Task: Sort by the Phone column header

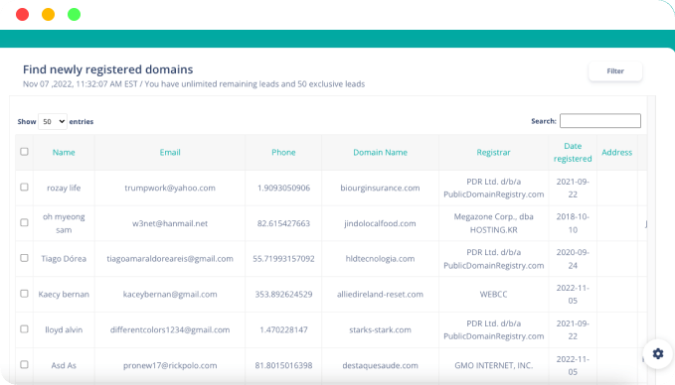Action: coord(283,153)
